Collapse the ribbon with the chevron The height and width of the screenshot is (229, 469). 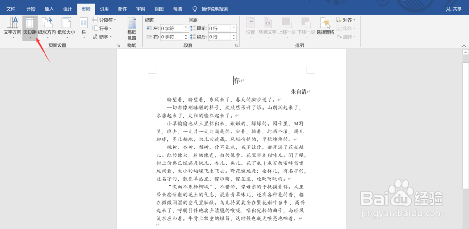[464, 46]
